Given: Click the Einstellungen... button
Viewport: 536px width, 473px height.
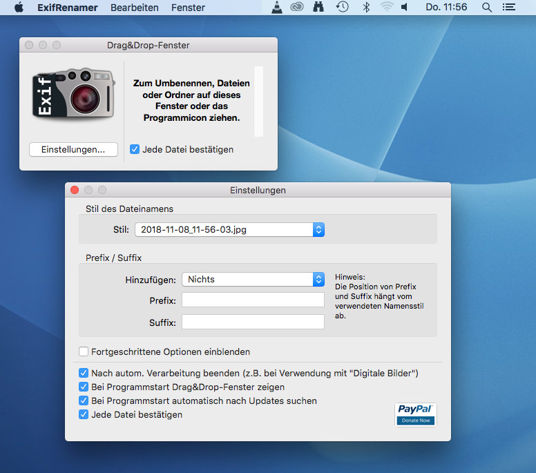Looking at the screenshot, I should (x=73, y=149).
